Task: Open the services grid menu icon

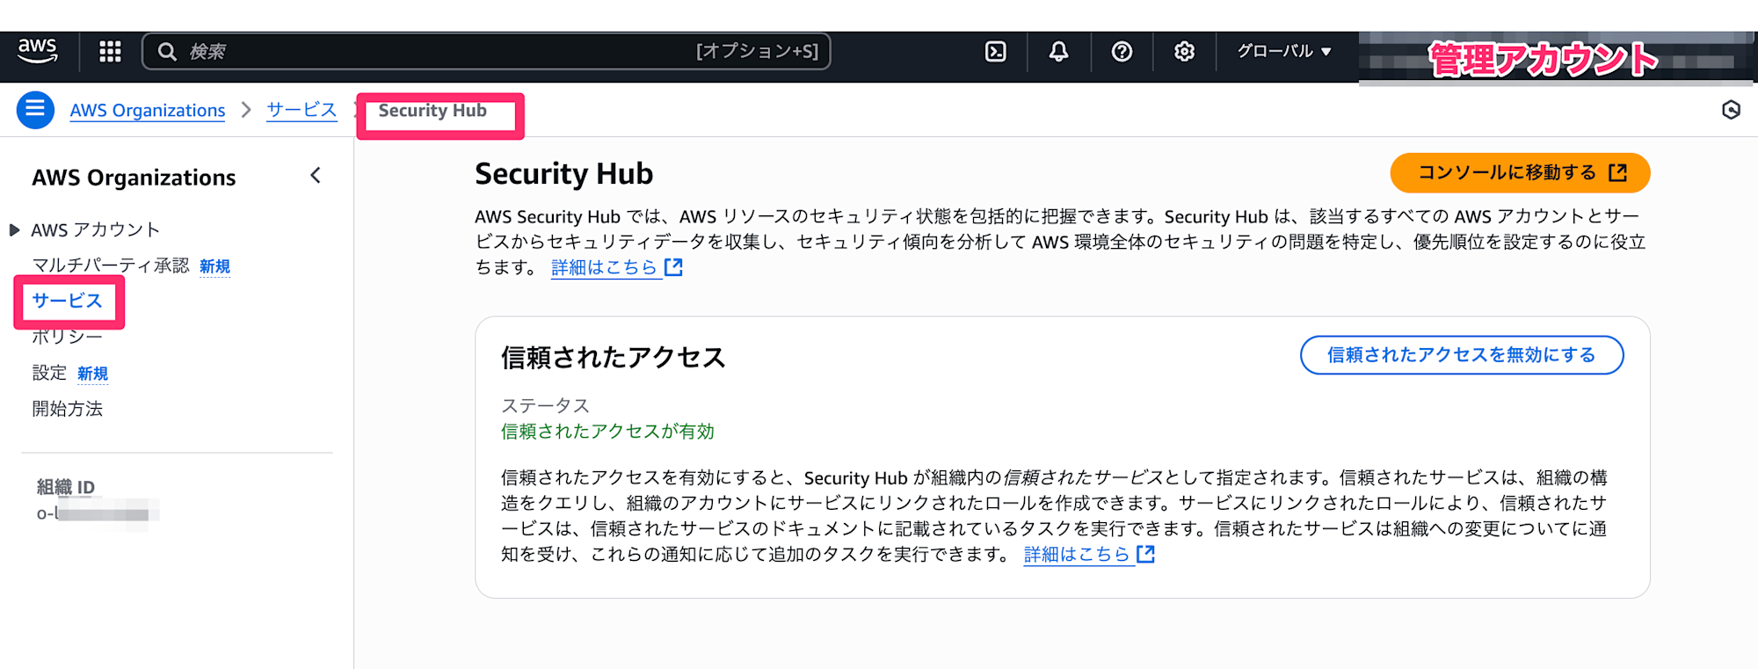Action: (110, 52)
